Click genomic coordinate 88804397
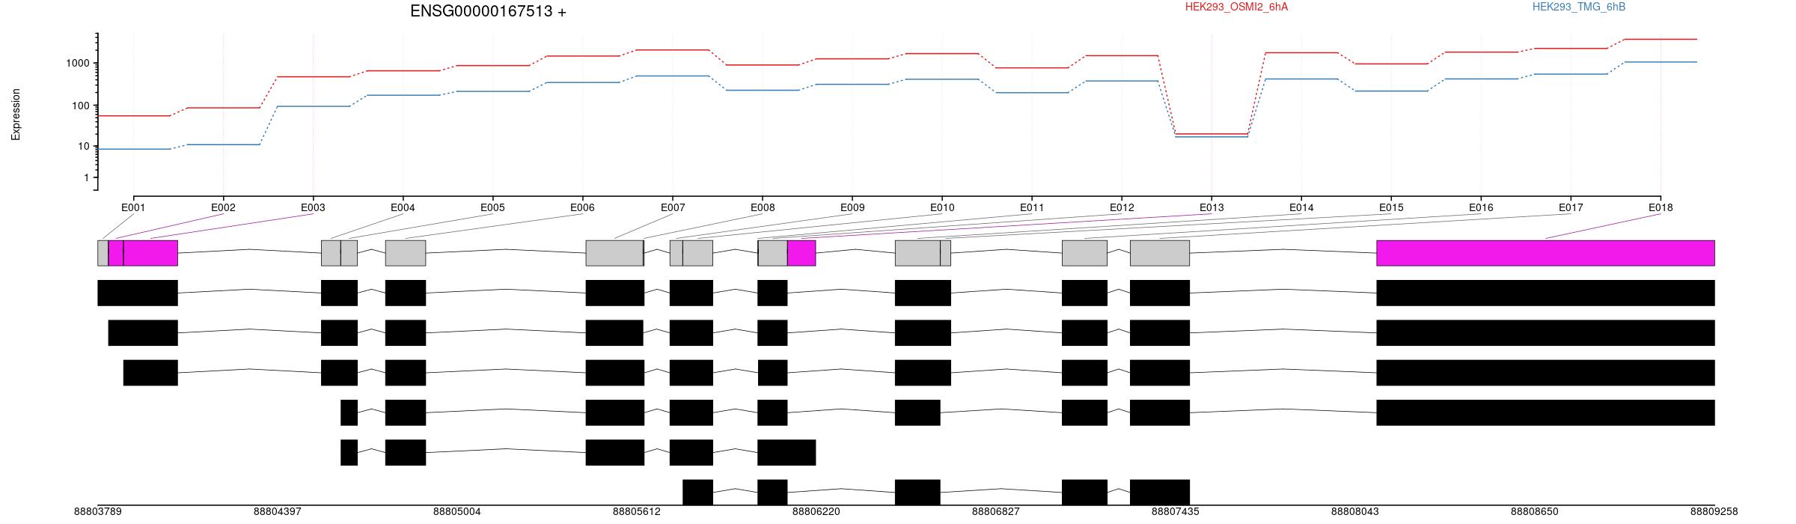Viewport: 1796px width, 524px height. 278,512
